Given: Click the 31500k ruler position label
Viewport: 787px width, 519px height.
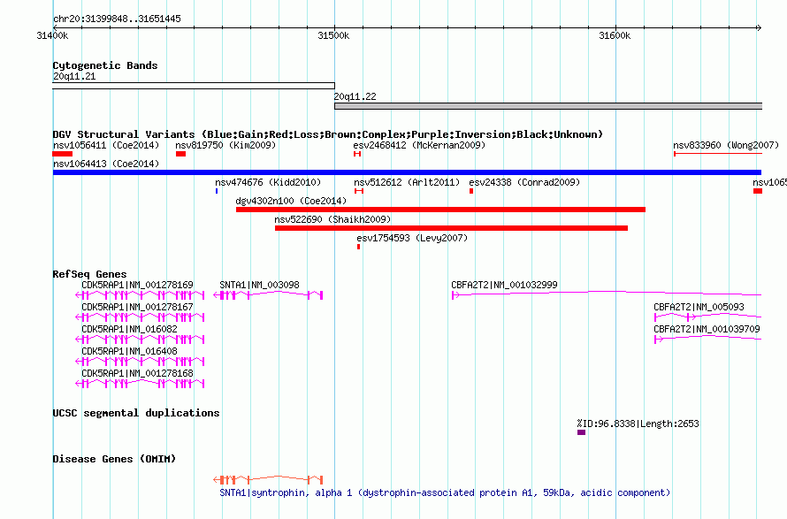Looking at the screenshot, I should coord(333,35).
